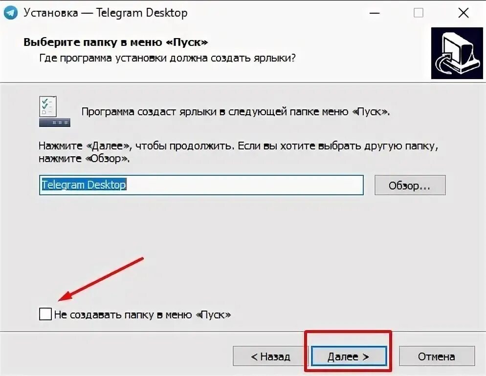486x376 pixels.
Task: Close the Telegram Desktop installer window
Action: point(464,13)
